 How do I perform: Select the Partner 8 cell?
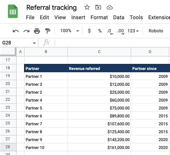pos(46,132)
